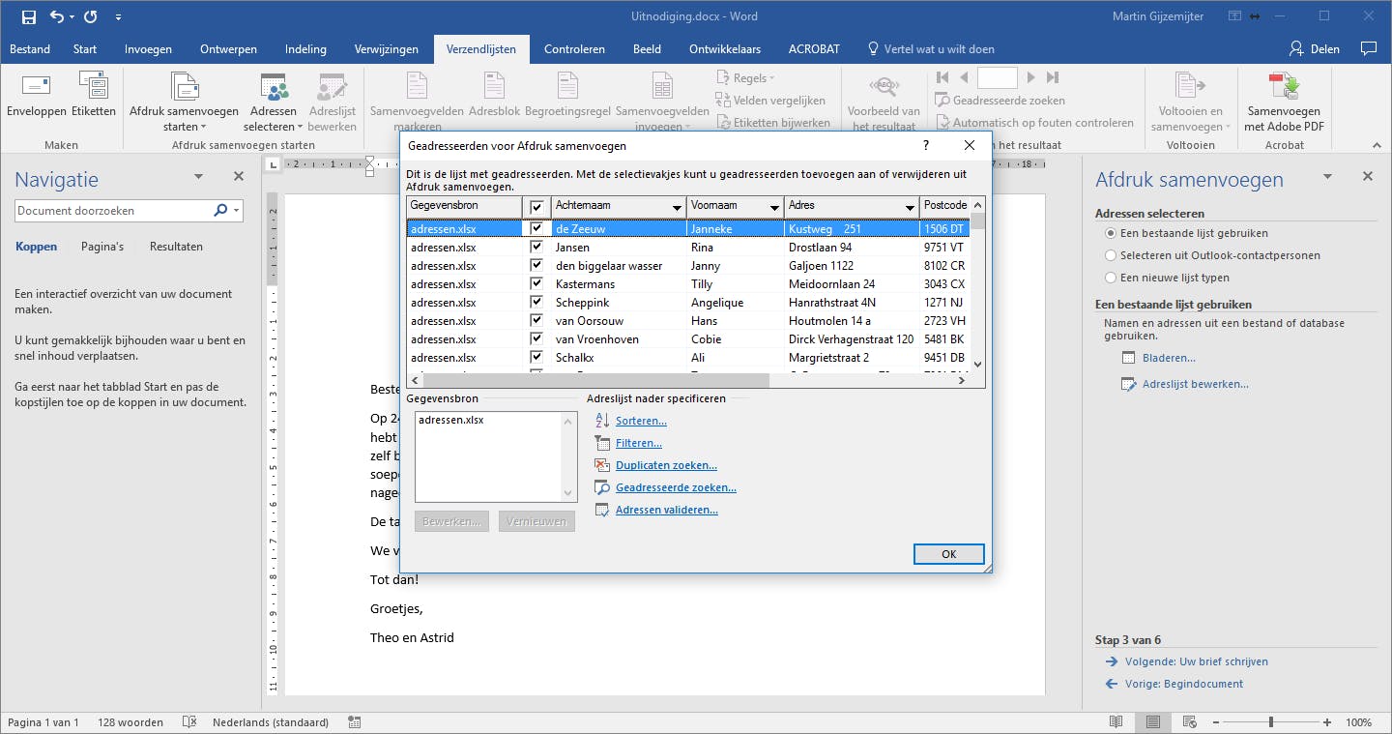Screen dimensions: 1392x734
Task: Uncheck the checkbox for Jansen row
Action: 536,248
